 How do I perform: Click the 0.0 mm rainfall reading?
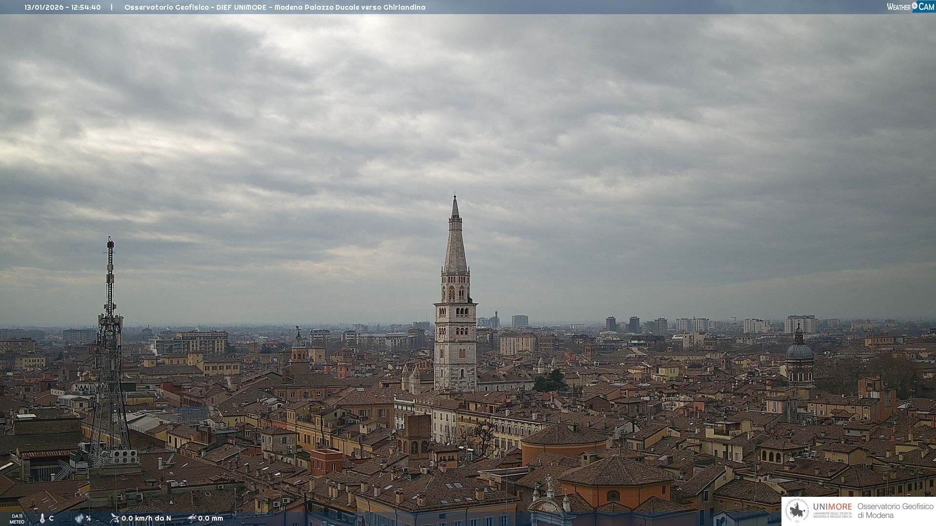(211, 518)
